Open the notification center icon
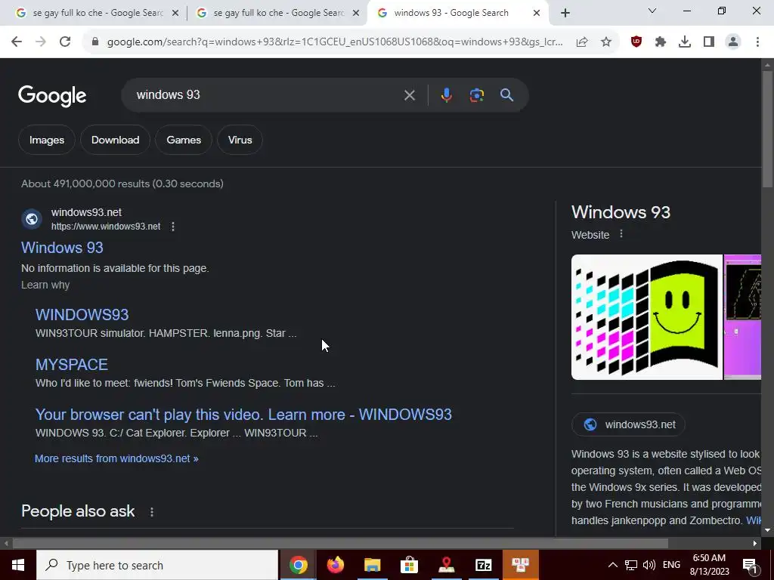The height and width of the screenshot is (580, 774). pos(750,565)
